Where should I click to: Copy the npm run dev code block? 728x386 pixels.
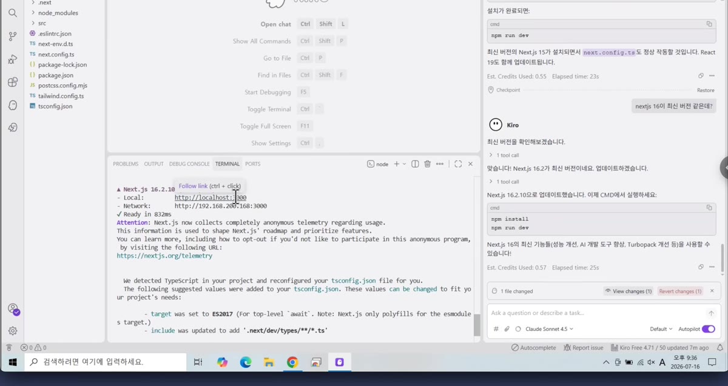[x=709, y=24]
